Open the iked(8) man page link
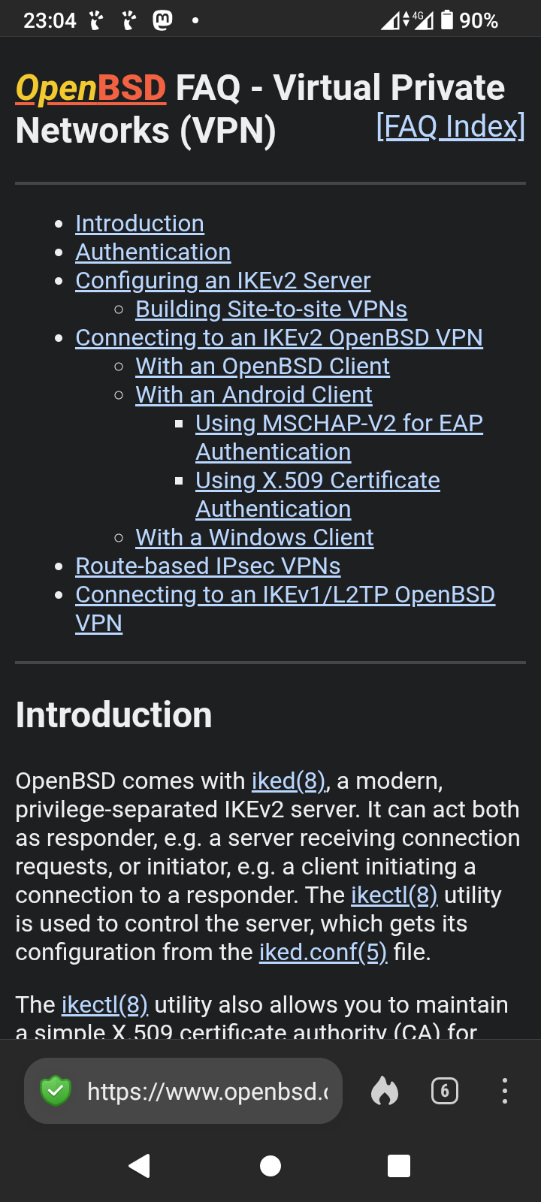Image resolution: width=541 pixels, height=1202 pixels. (x=289, y=781)
